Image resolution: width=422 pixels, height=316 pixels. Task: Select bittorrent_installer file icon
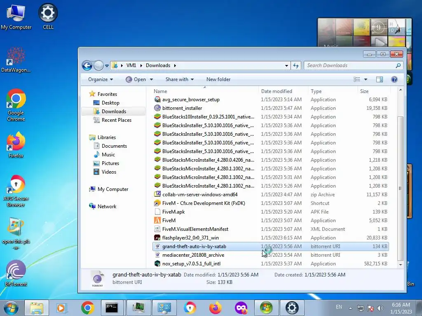[157, 108]
